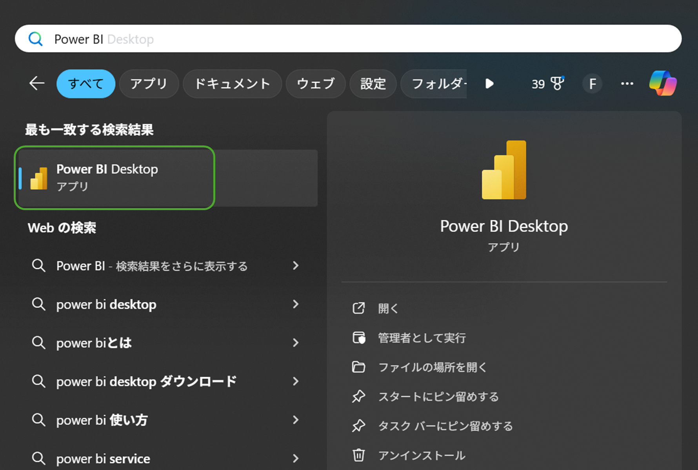698x470 pixels.
Task: Click the back arrow icon
Action: click(x=37, y=83)
